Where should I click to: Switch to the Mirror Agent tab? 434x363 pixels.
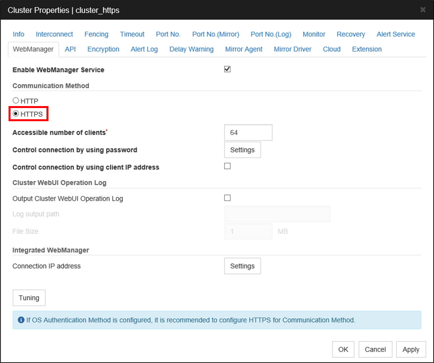click(x=244, y=49)
